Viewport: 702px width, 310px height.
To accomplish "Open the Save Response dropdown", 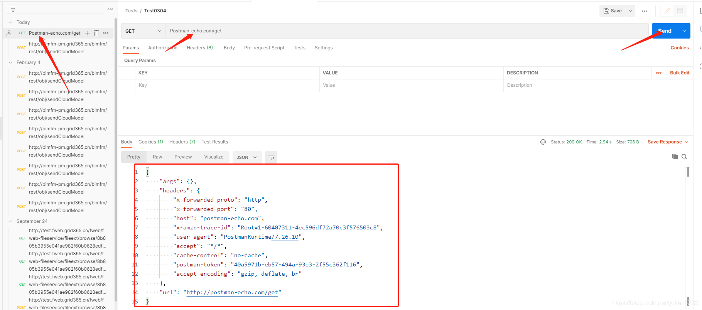I will pos(668,142).
